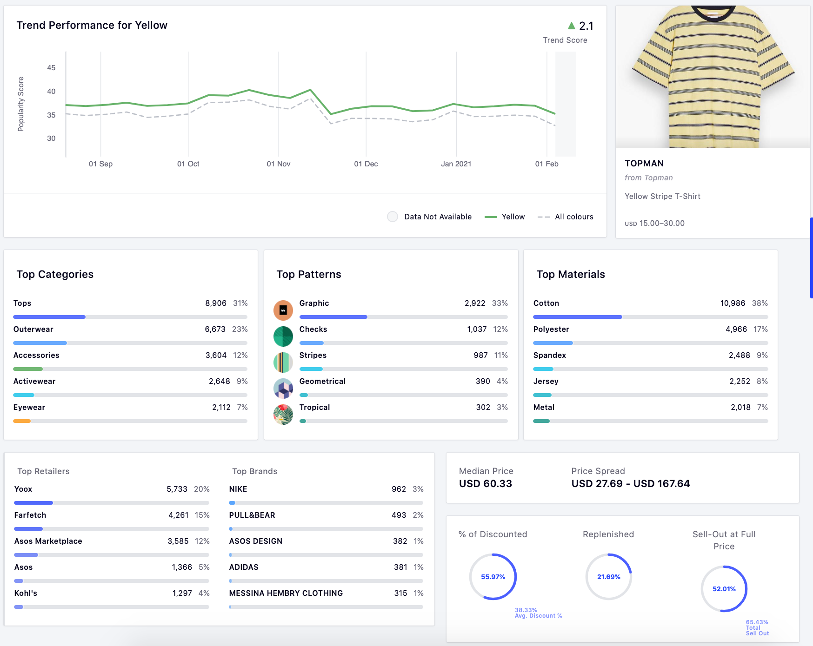Select the NIKE brand row

pos(326,489)
